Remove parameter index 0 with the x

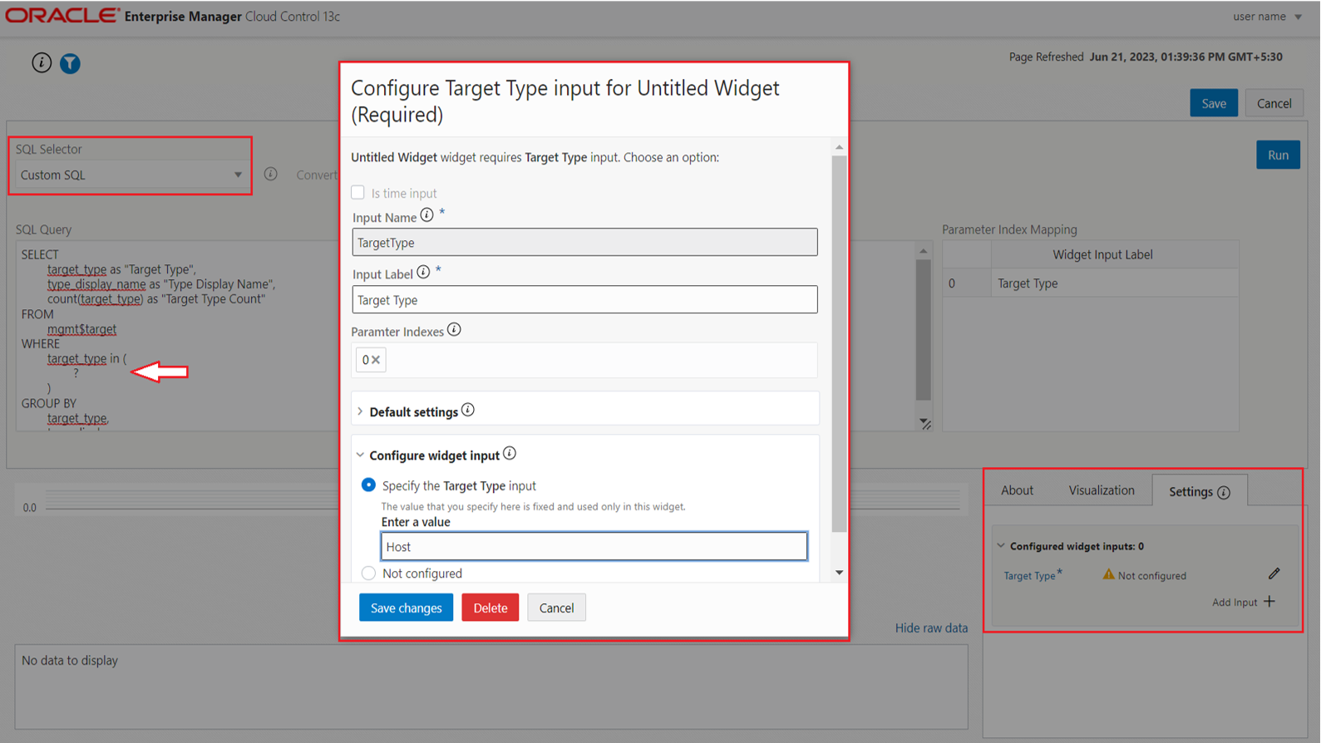[x=376, y=360]
